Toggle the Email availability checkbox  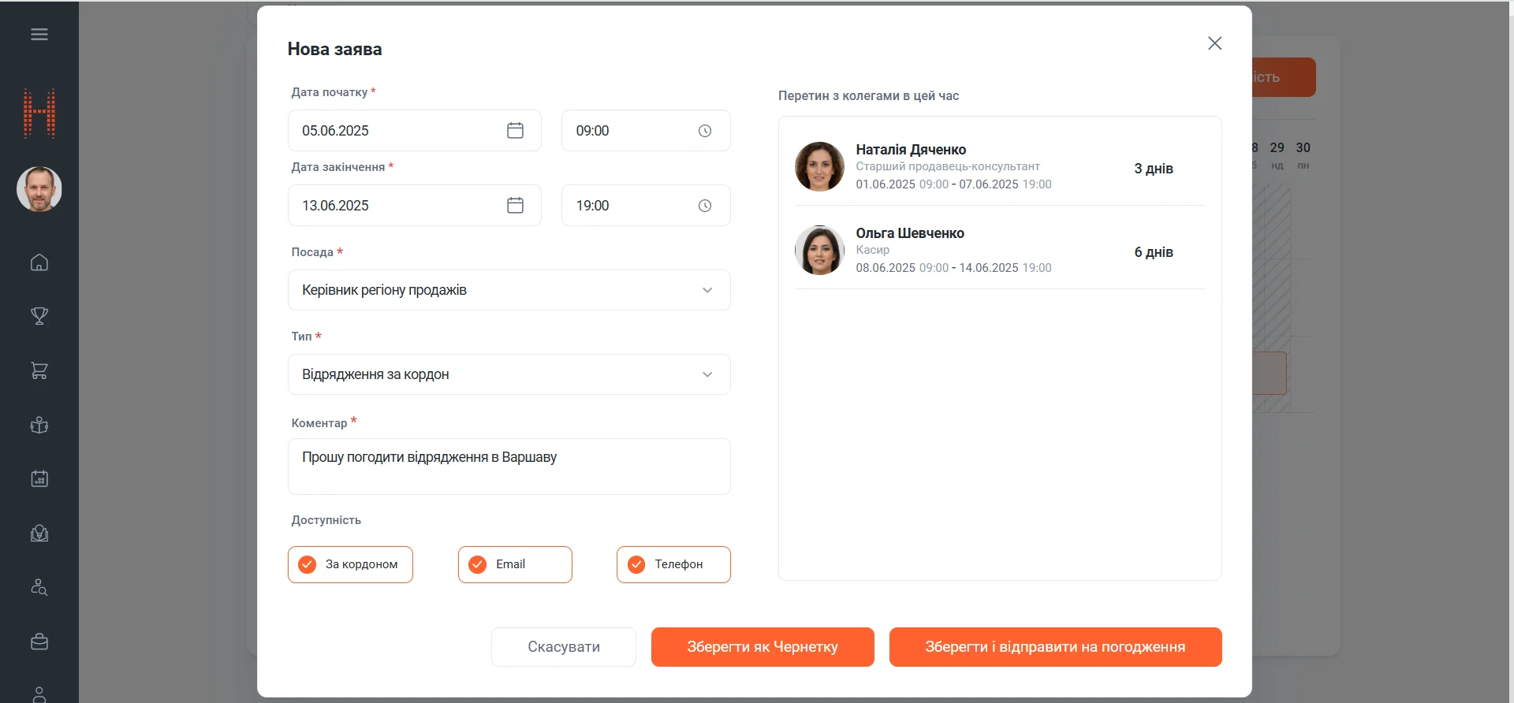tap(478, 564)
